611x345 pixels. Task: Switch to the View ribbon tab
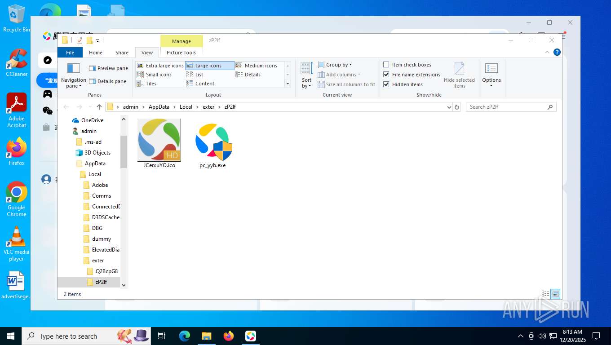(147, 53)
